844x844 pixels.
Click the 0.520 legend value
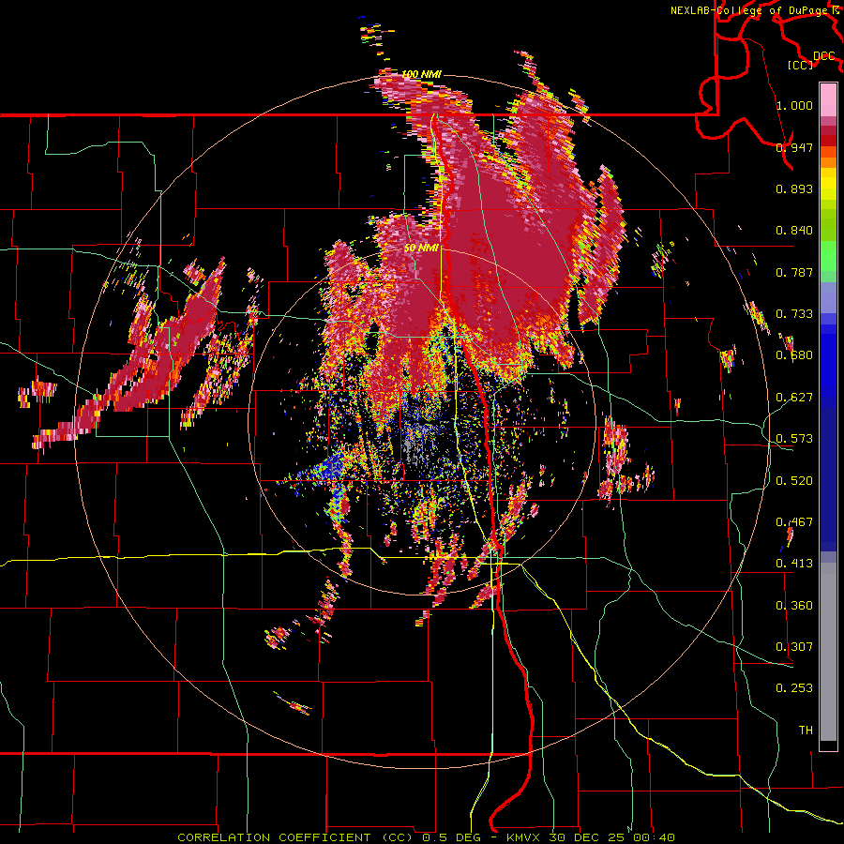[x=794, y=481]
